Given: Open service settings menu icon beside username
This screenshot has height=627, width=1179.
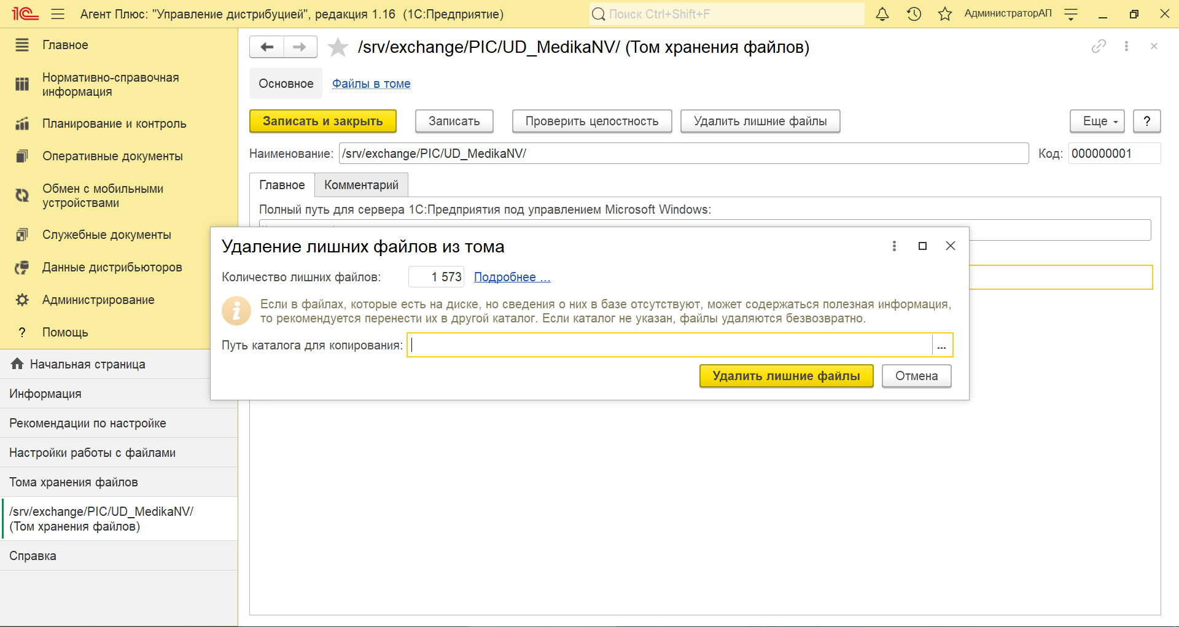Looking at the screenshot, I should (1071, 14).
